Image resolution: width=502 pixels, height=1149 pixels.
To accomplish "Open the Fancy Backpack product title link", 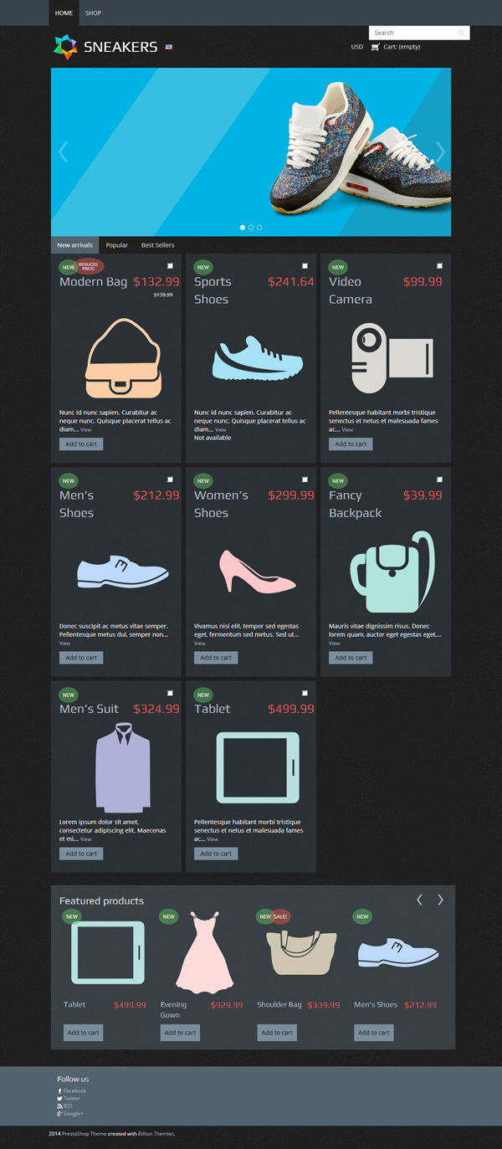I will [x=355, y=504].
